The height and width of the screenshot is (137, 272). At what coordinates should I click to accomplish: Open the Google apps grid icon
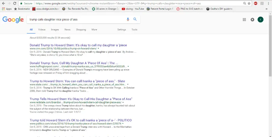coord(244,20)
